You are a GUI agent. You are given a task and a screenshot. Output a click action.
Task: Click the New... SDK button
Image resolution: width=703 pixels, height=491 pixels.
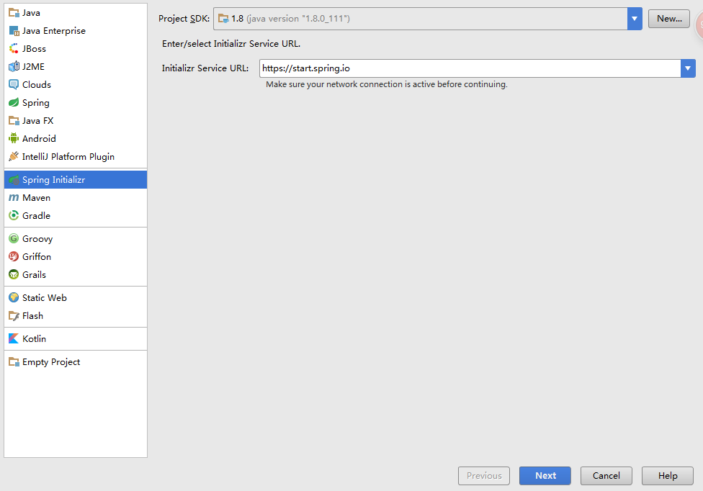coord(669,19)
